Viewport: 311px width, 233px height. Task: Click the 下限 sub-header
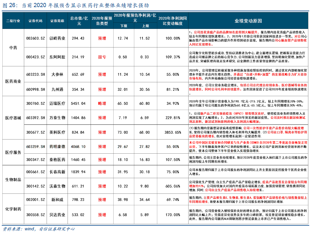(x=124, y=26)
